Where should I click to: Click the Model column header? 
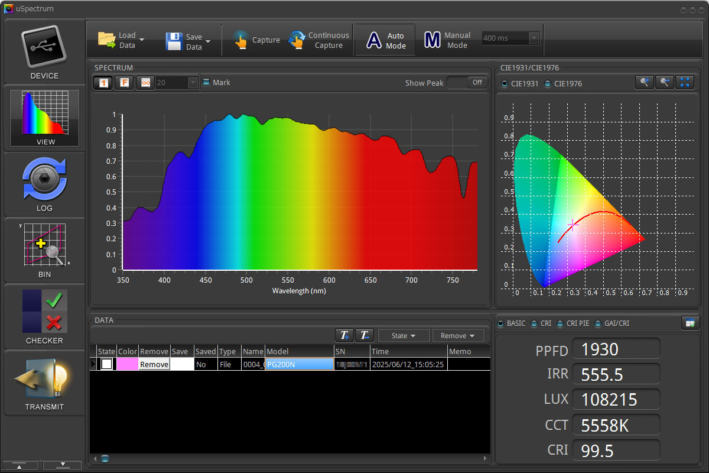click(x=300, y=351)
